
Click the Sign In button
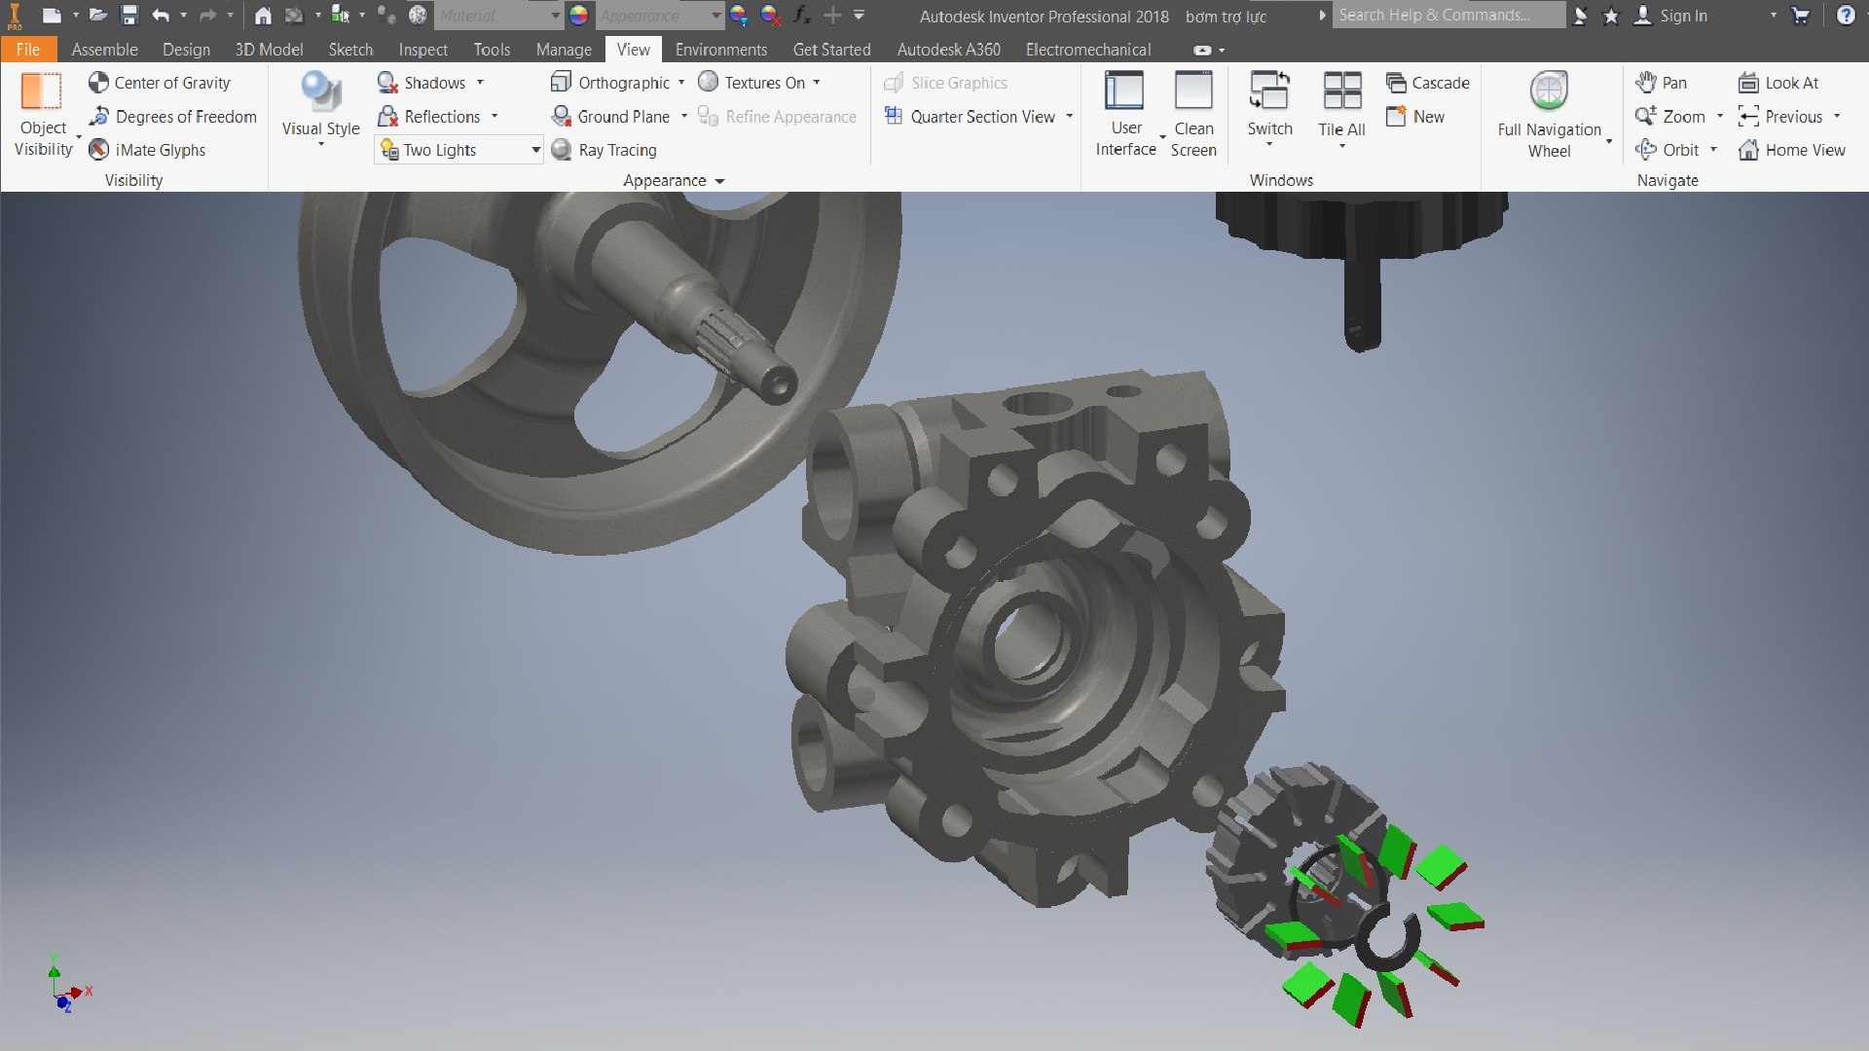point(1671,16)
